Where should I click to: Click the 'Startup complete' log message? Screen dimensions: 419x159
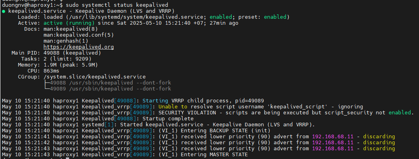pyautogui.click(x=168, y=118)
